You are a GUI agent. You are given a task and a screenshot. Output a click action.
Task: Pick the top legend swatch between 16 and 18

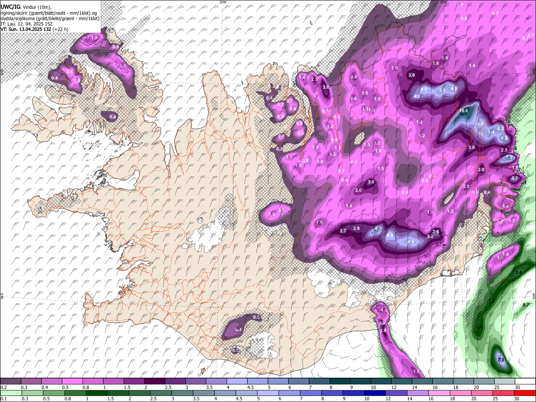(x=442, y=381)
